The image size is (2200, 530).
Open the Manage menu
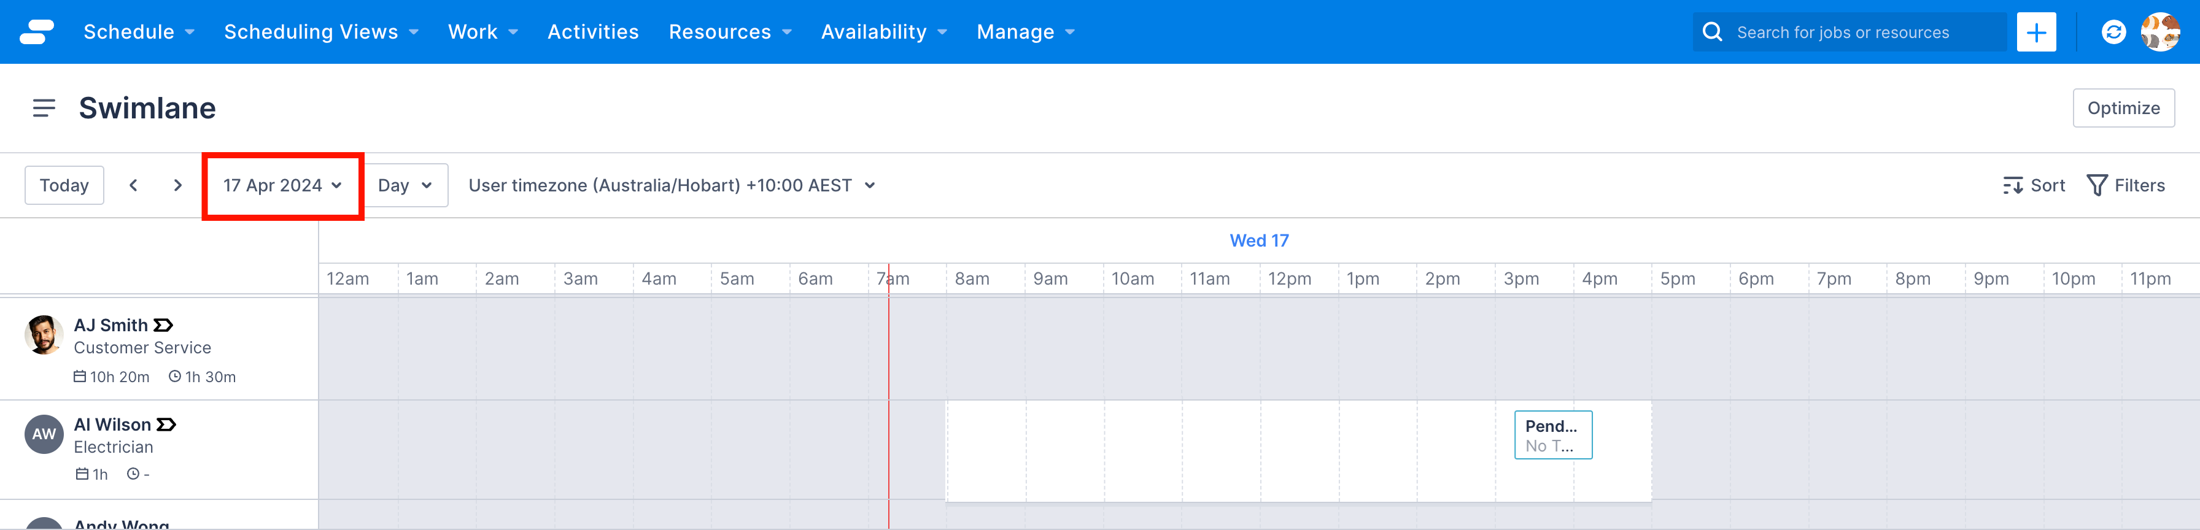coord(1026,31)
